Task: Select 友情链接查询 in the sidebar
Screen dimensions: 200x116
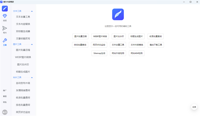Action: click(x=23, y=90)
